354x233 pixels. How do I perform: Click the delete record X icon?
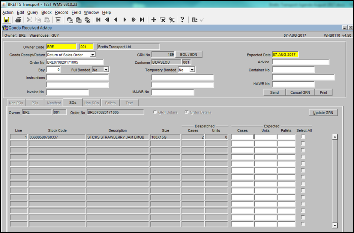coord(162,20)
